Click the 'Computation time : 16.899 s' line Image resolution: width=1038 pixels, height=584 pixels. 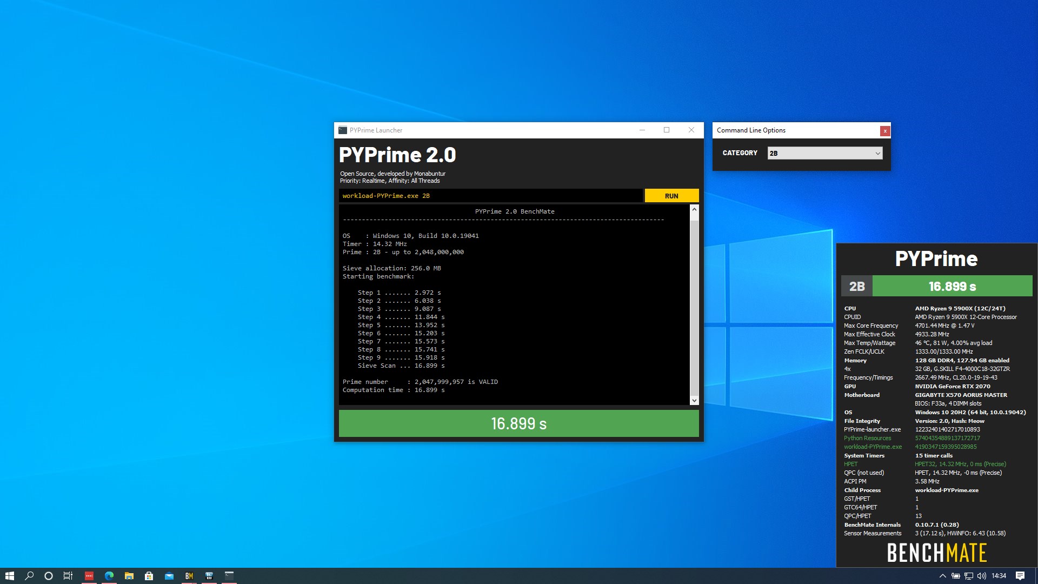394,390
